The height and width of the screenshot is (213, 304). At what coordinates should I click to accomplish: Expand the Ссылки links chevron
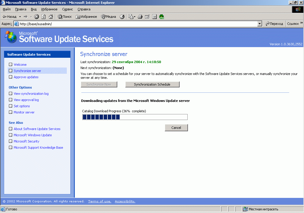pos(302,23)
